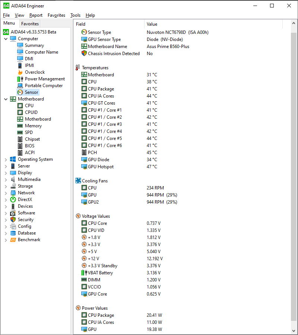Select DMI tree item
This screenshot has width=298, height=335.
click(29, 59)
